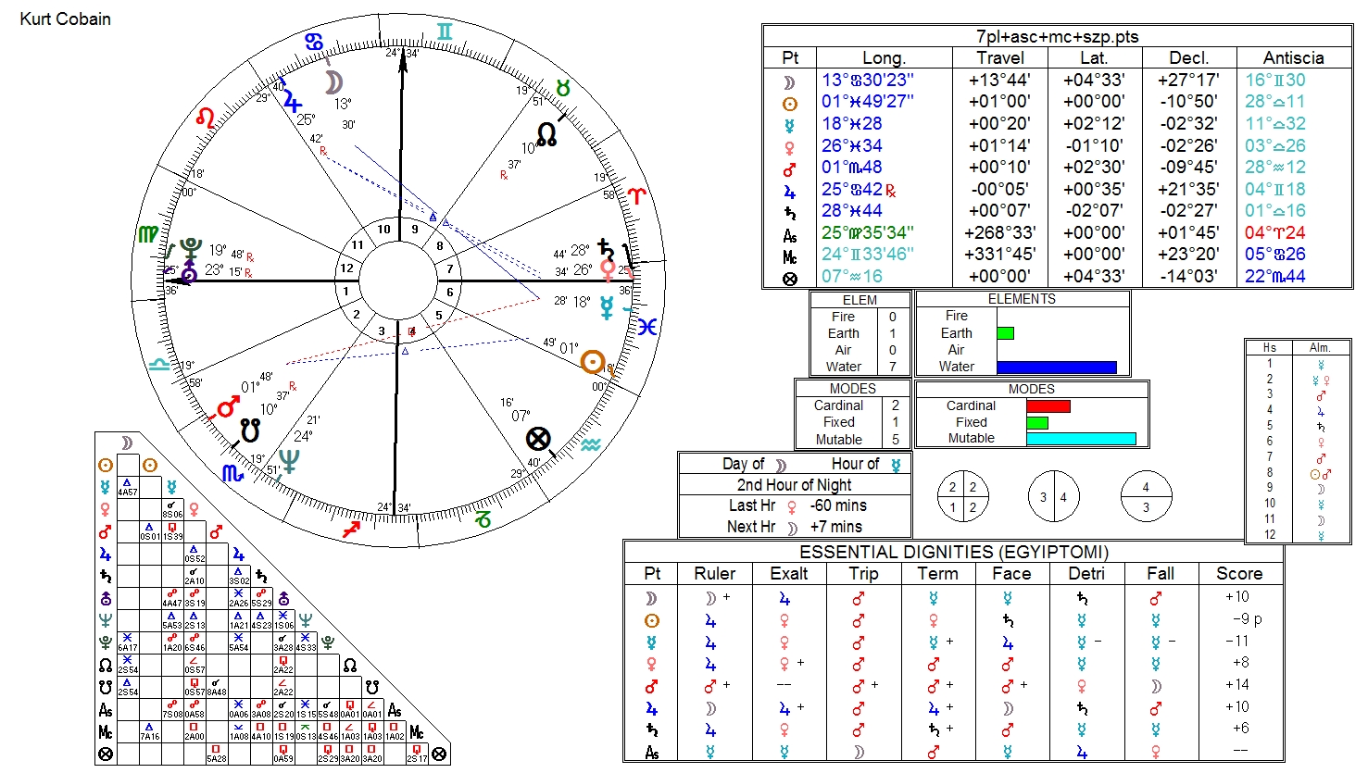1368x773 pixels.
Task: Select the Neptune trident glyph in the wheel
Action: [x=290, y=460]
